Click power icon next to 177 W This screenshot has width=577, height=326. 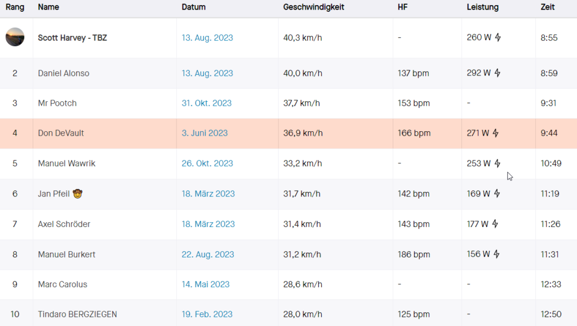coord(495,224)
